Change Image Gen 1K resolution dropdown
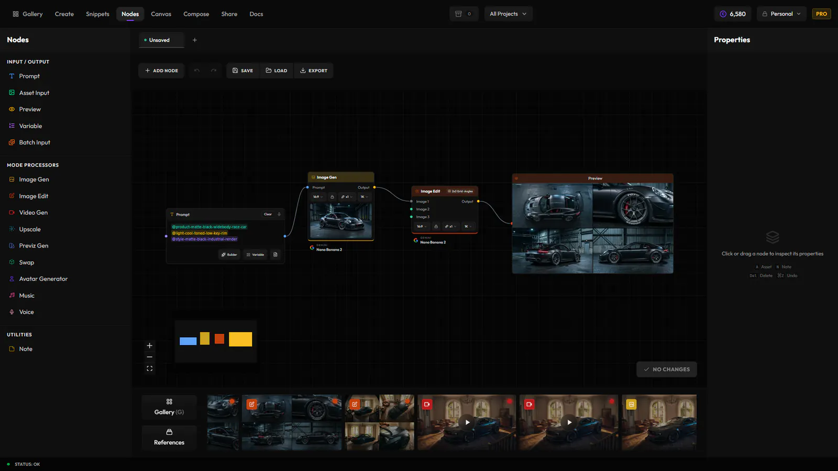Viewport: 838px width, 471px height. point(364,197)
